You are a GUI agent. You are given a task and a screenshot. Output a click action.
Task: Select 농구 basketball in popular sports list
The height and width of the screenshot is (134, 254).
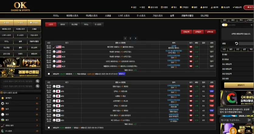click(20, 109)
